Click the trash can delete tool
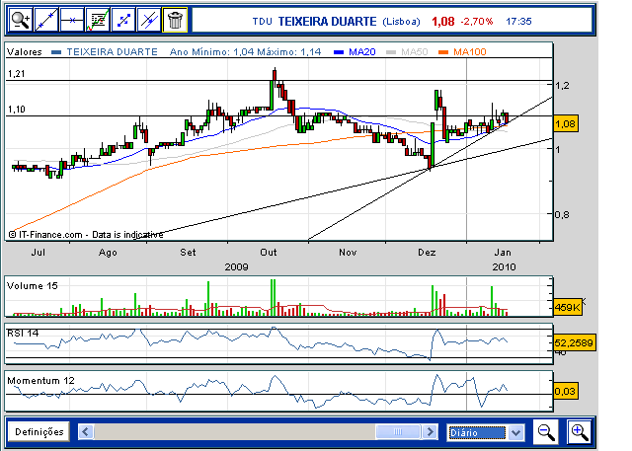 (x=175, y=20)
